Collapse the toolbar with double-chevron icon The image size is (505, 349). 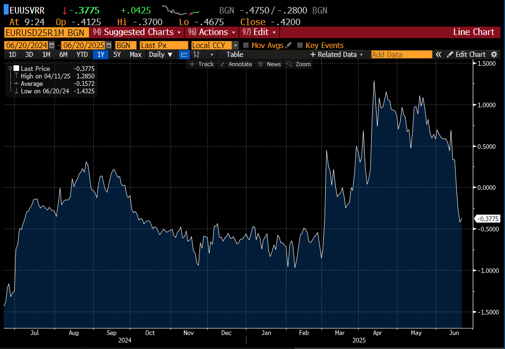click(438, 54)
